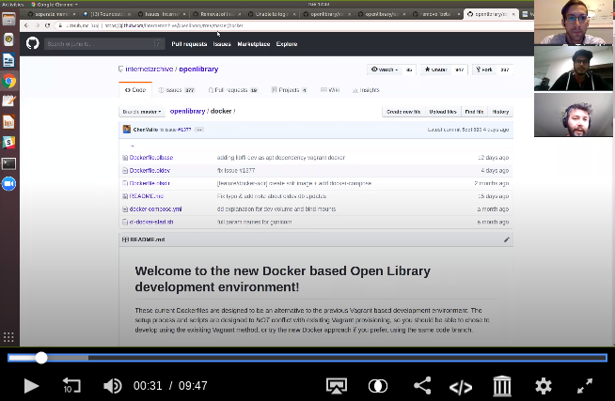Viewport: 615px width, 401px height.
Task: Open docker-compose.yml file
Action: tap(155, 209)
